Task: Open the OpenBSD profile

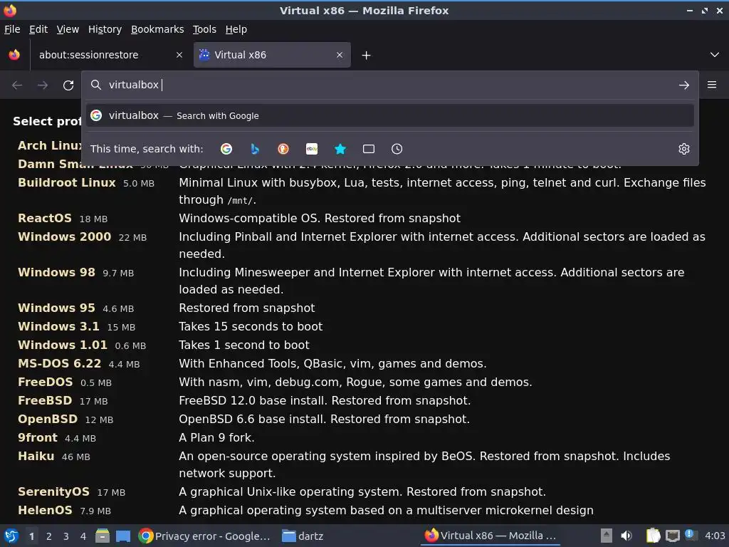Action: pyautogui.click(x=48, y=419)
